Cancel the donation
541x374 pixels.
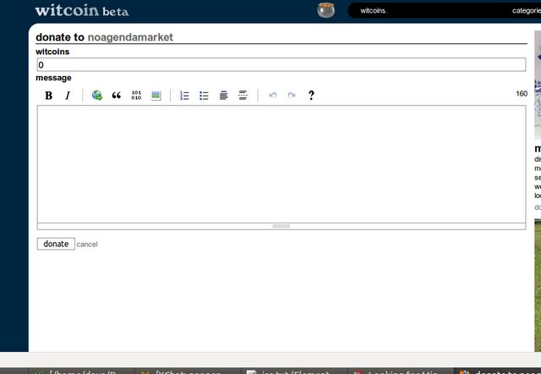coord(87,245)
